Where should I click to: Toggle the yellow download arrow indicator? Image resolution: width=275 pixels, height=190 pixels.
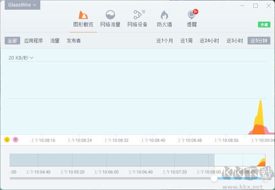click(x=7, y=140)
